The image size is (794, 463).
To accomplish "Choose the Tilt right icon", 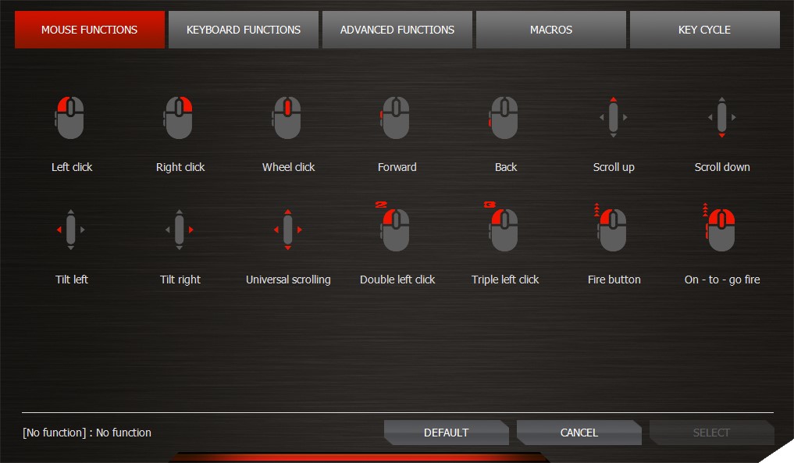I will 180,230.
